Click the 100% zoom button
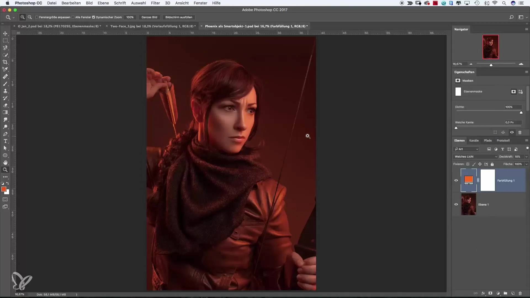530x298 pixels. coord(130,17)
